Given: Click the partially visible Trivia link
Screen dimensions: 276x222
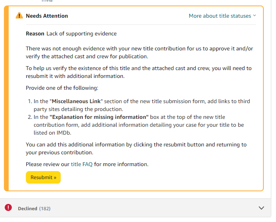Looking at the screenshot, I should coord(47,1).
